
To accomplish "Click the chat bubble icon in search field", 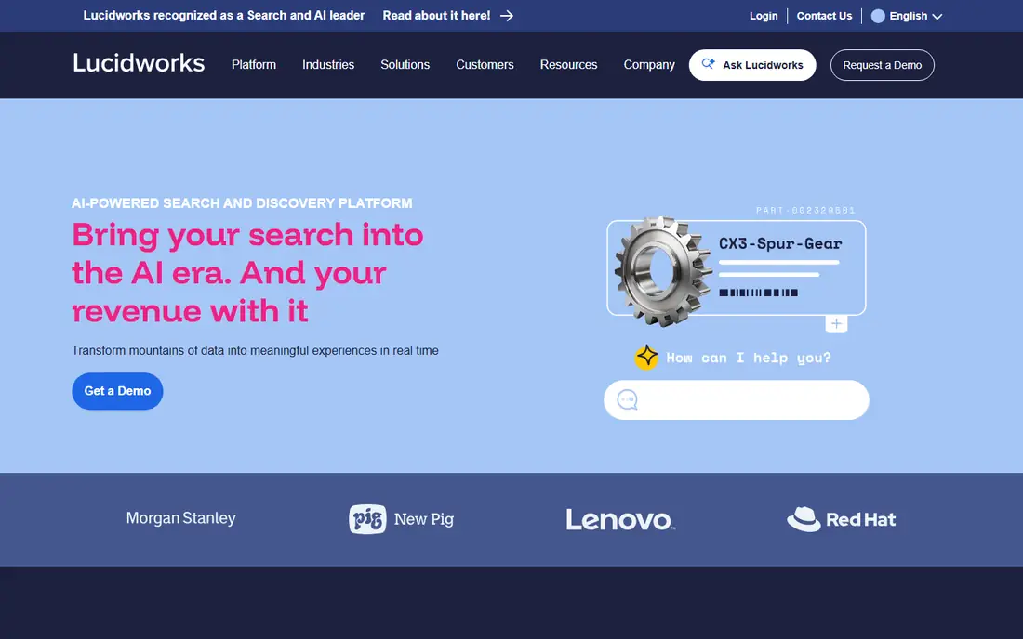I will click(627, 399).
